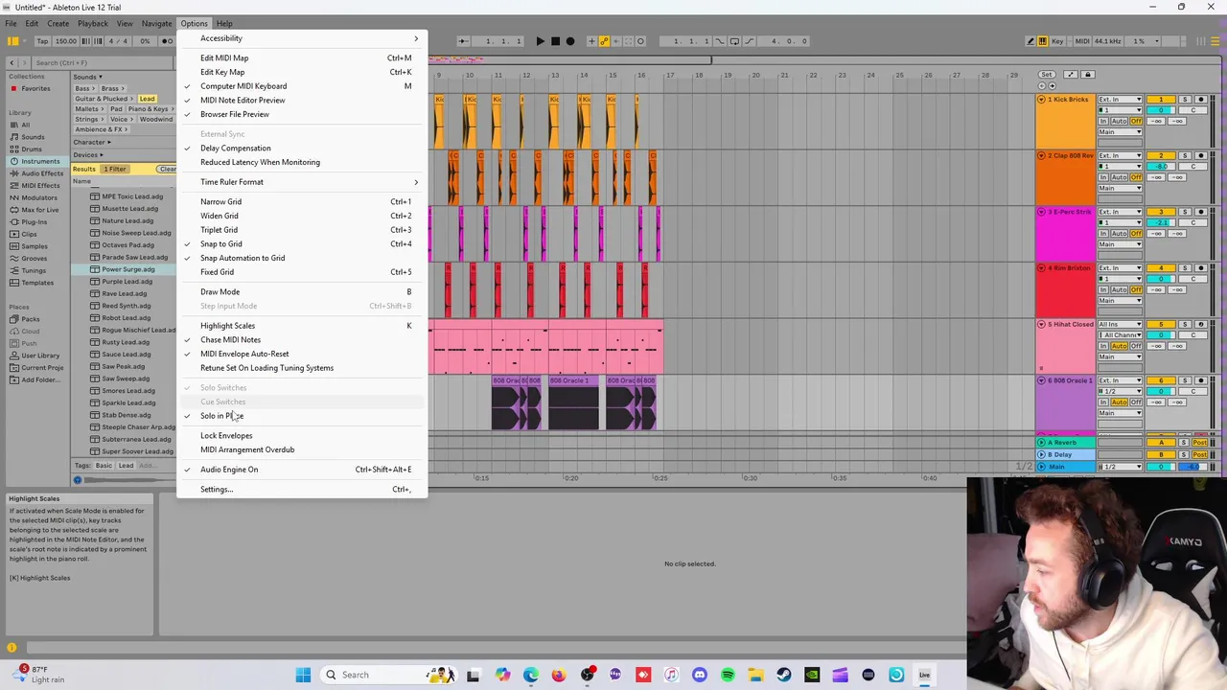The height and width of the screenshot is (690, 1227).
Task: Open File Explorer on the taskbar
Action: [755, 675]
